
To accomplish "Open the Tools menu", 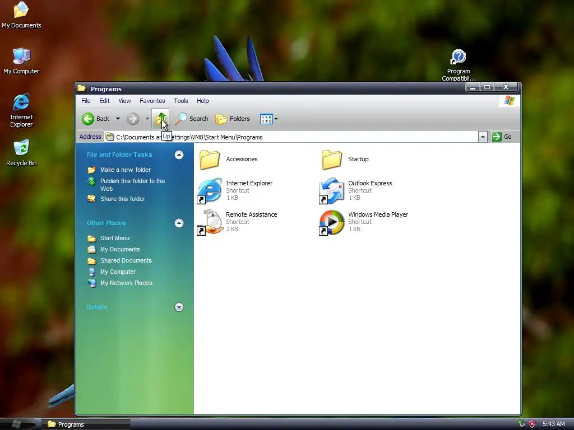I will [x=181, y=101].
